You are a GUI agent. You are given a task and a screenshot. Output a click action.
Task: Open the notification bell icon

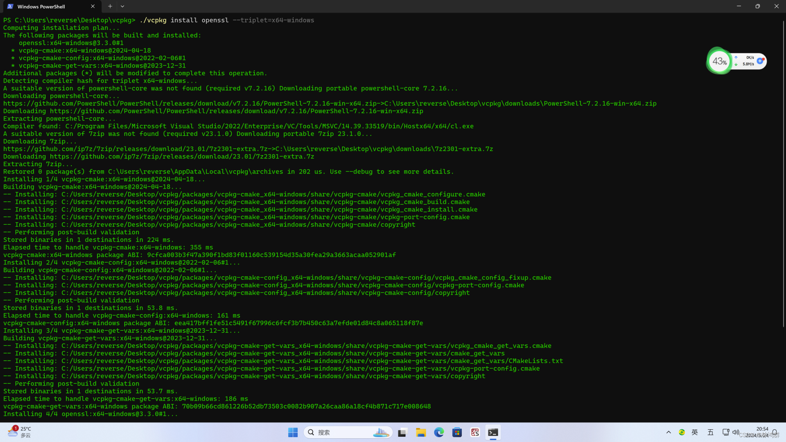pyautogui.click(x=775, y=433)
